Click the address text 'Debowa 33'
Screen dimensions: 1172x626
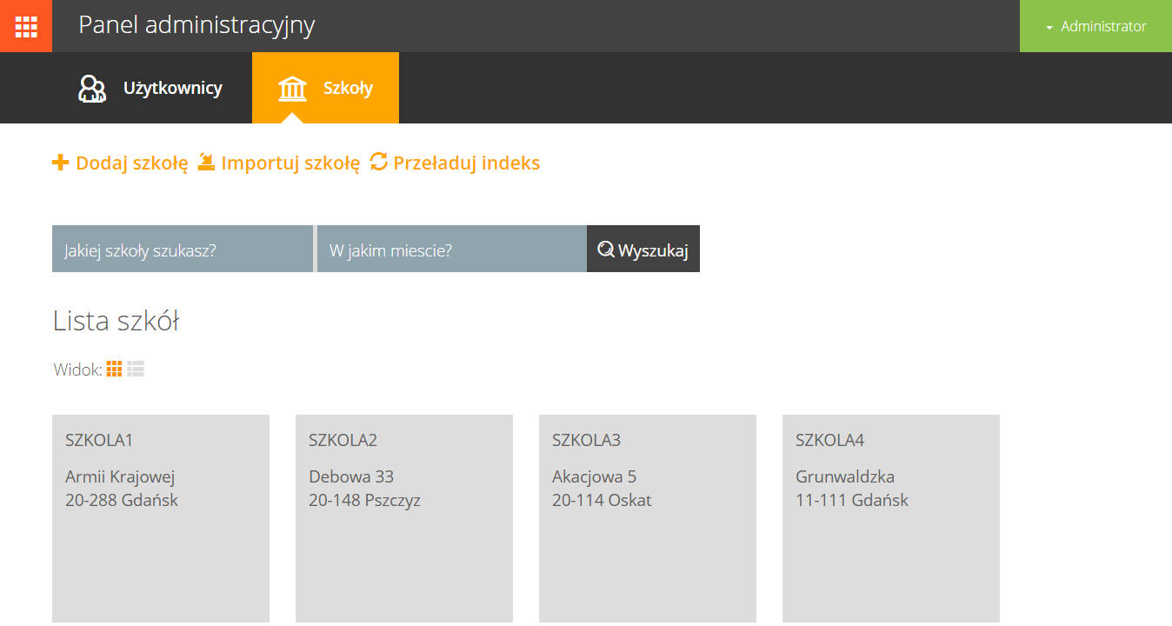pyautogui.click(x=351, y=476)
